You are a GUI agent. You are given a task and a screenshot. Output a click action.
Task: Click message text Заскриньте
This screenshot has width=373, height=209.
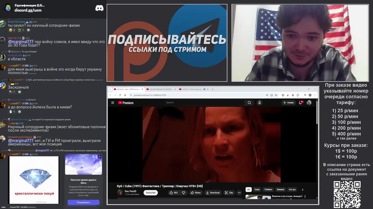18,87
